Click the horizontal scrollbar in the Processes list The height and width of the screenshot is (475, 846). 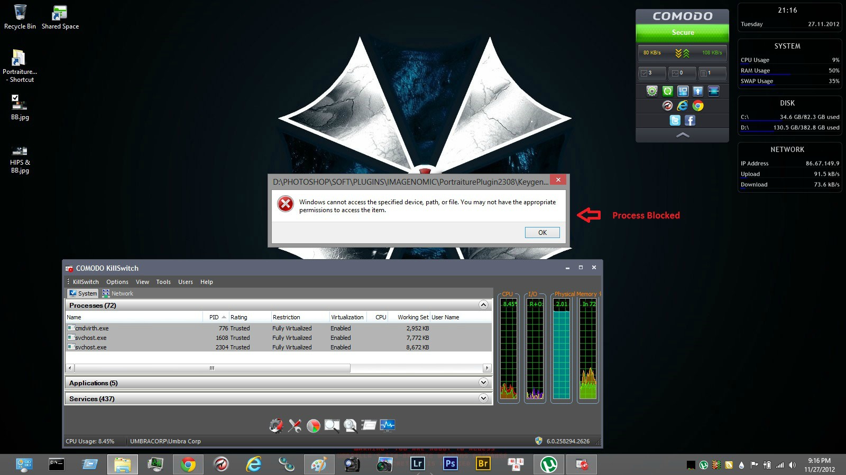pyautogui.click(x=212, y=368)
